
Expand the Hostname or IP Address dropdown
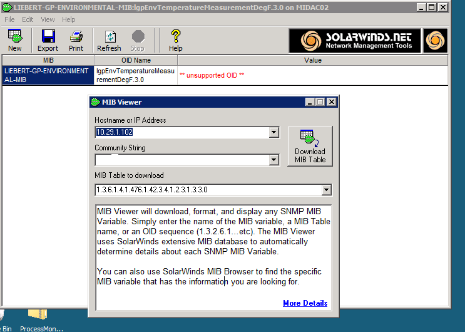[273, 132]
